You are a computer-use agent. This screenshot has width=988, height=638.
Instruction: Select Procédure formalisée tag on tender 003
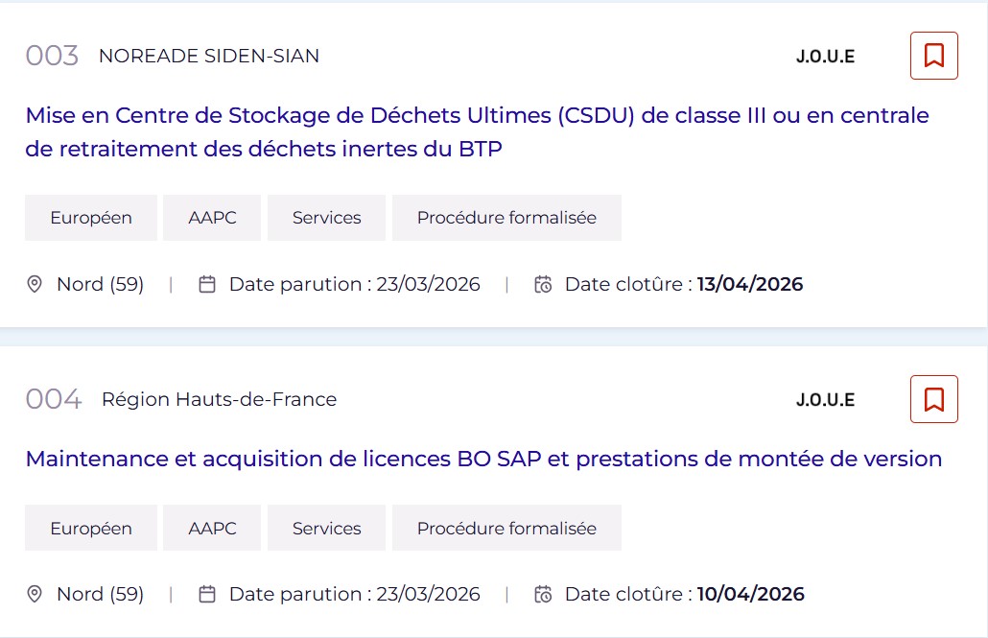[506, 218]
